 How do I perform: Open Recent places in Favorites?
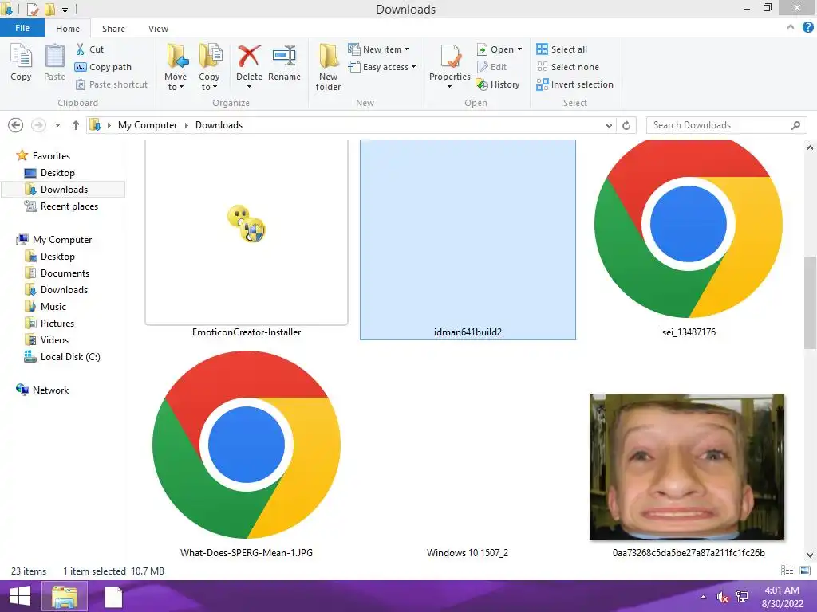click(61, 206)
